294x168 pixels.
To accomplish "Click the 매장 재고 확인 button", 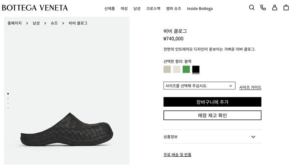I will point(212,115).
